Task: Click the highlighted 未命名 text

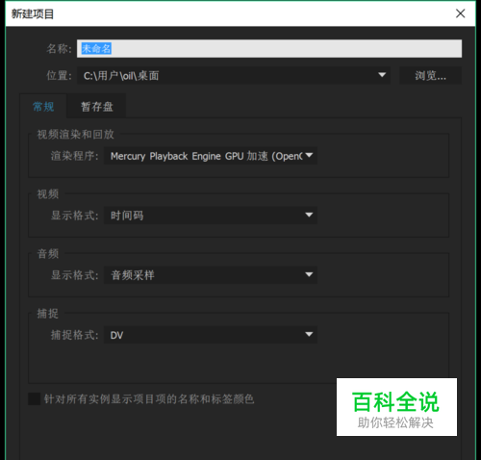Action: click(96, 49)
